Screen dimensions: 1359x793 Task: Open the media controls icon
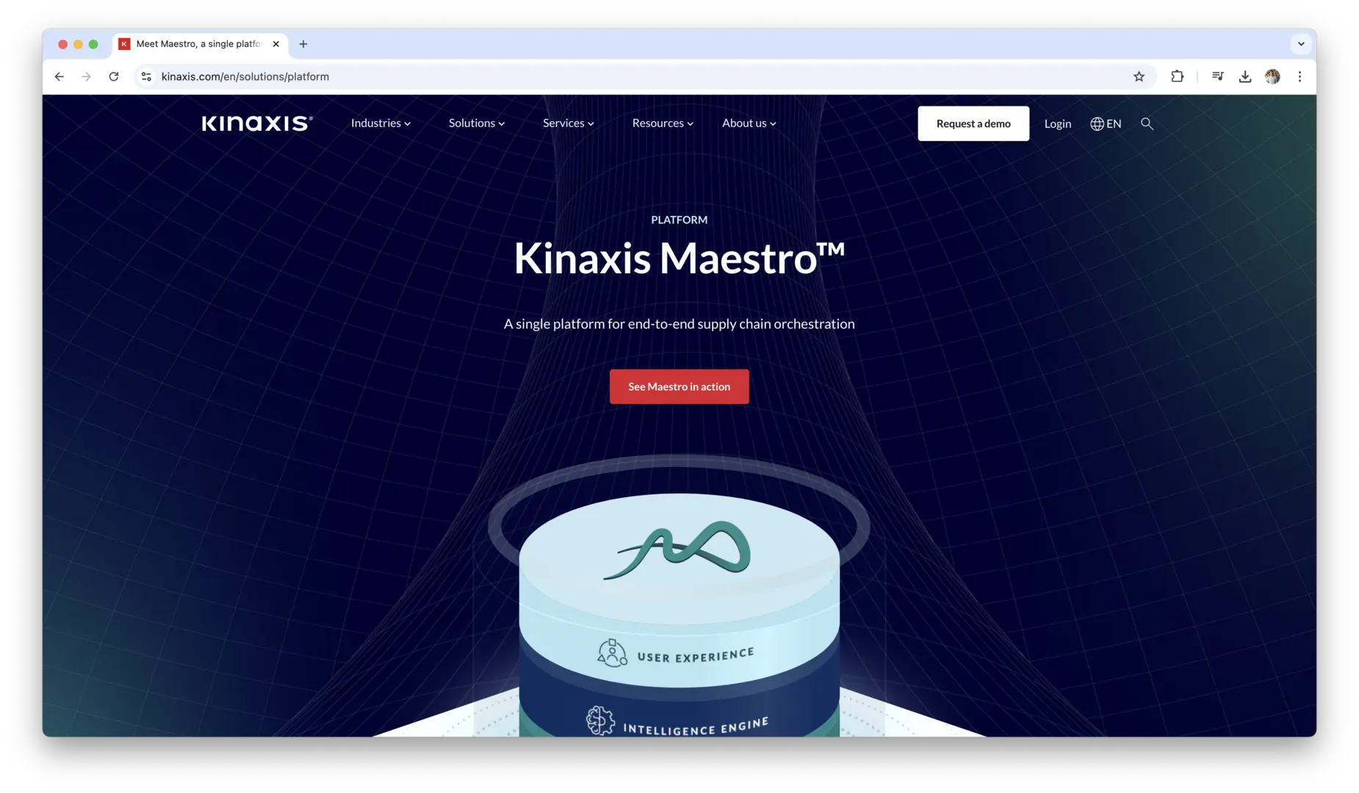[x=1217, y=76]
